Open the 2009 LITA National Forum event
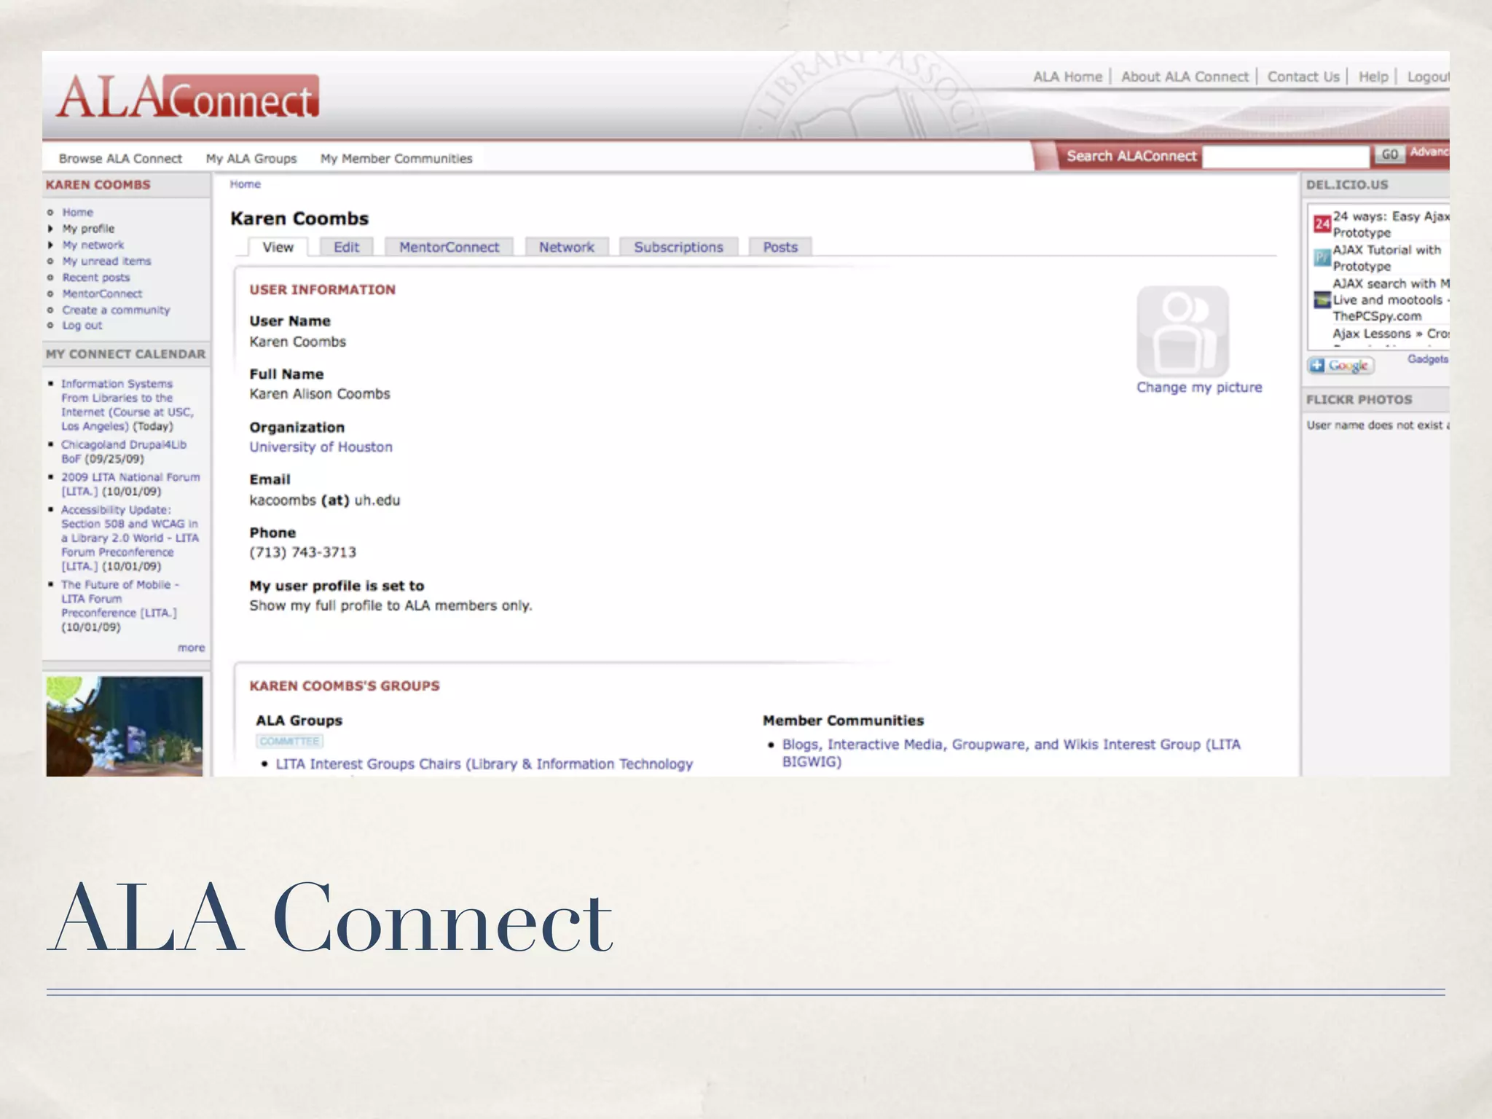The width and height of the screenshot is (1492, 1119). [130, 484]
